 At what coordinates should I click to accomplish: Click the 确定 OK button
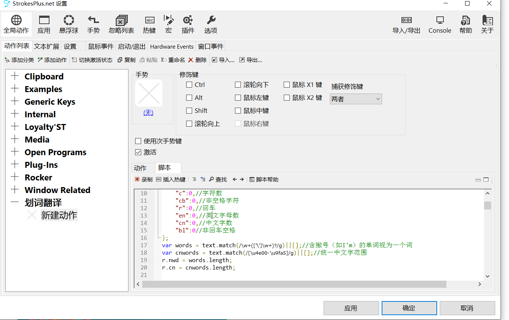409,308
